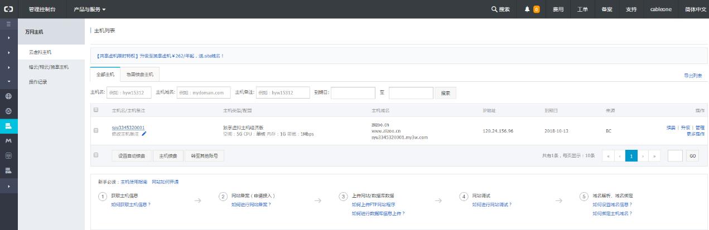Switch to the 急需续费主机 tab

(139, 74)
